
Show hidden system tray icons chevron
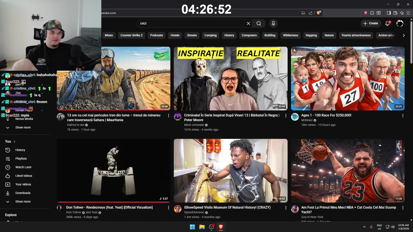click(364, 227)
